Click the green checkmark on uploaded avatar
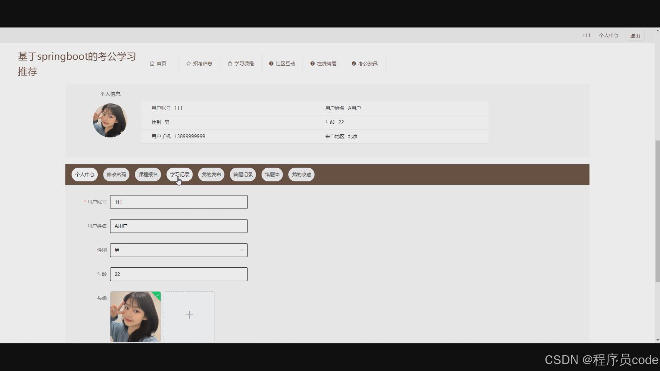This screenshot has height=371, width=660. 158,295
